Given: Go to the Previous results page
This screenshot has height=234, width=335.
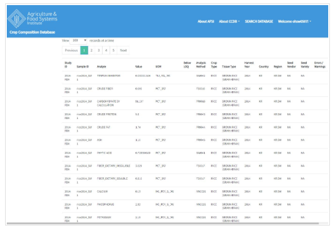Looking at the screenshot, I should (x=71, y=50).
